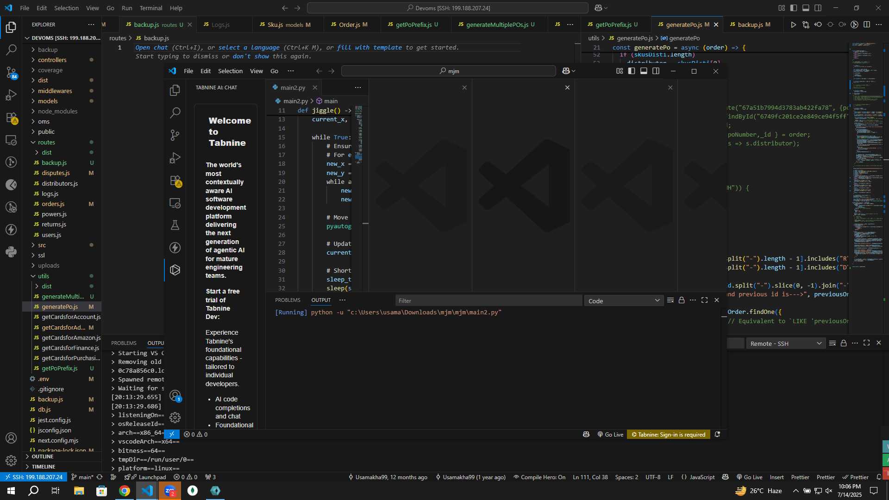
Task: Toggle Compile Hero: On in status bar
Action: pos(539,477)
